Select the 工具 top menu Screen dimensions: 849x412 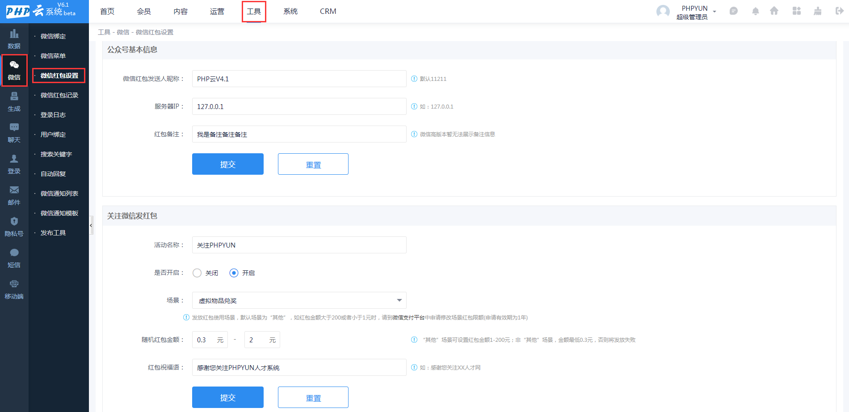click(254, 12)
